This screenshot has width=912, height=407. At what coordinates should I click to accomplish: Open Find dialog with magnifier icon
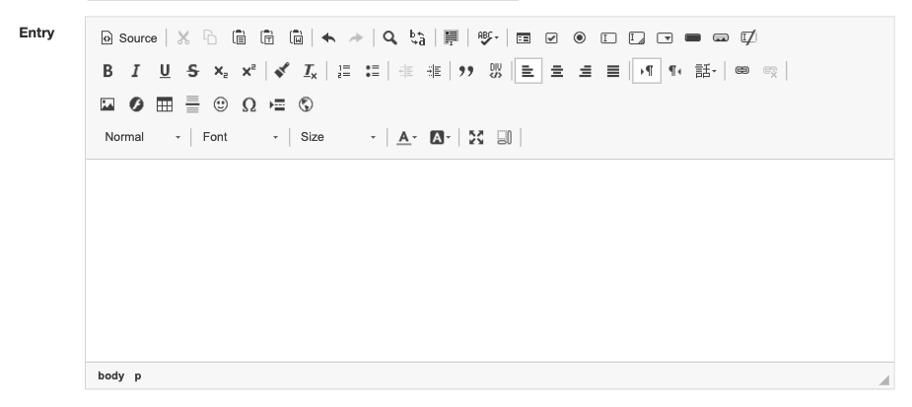tap(389, 37)
